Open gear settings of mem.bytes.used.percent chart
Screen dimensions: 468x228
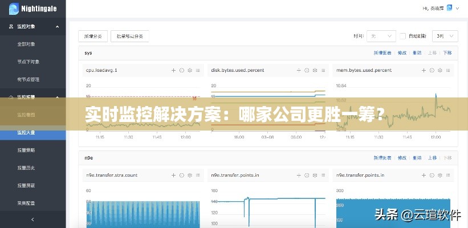coord(439,71)
